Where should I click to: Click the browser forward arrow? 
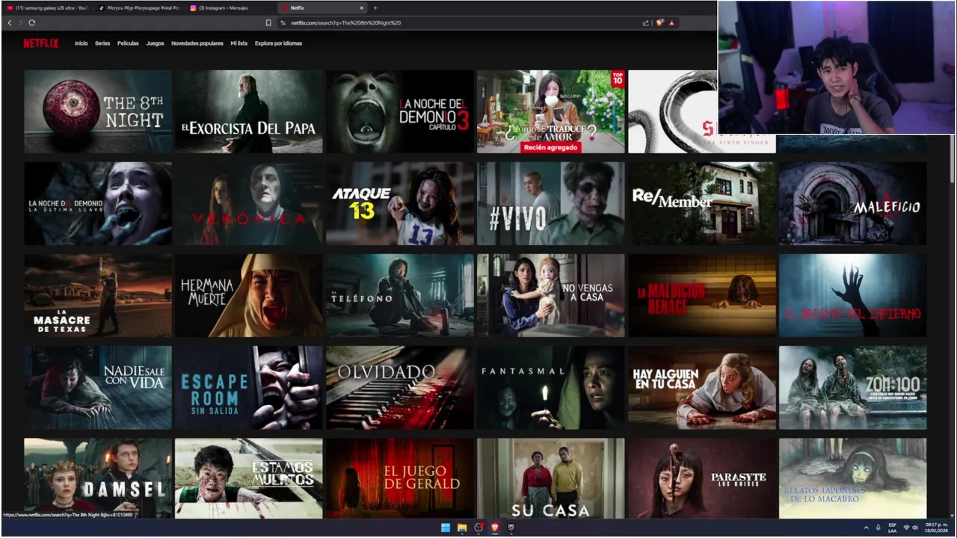(x=20, y=23)
